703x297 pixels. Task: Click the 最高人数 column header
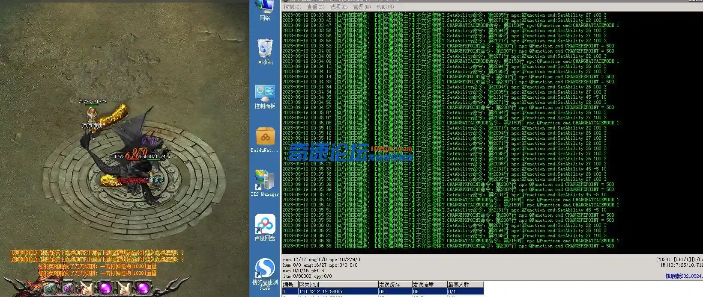[465, 285]
